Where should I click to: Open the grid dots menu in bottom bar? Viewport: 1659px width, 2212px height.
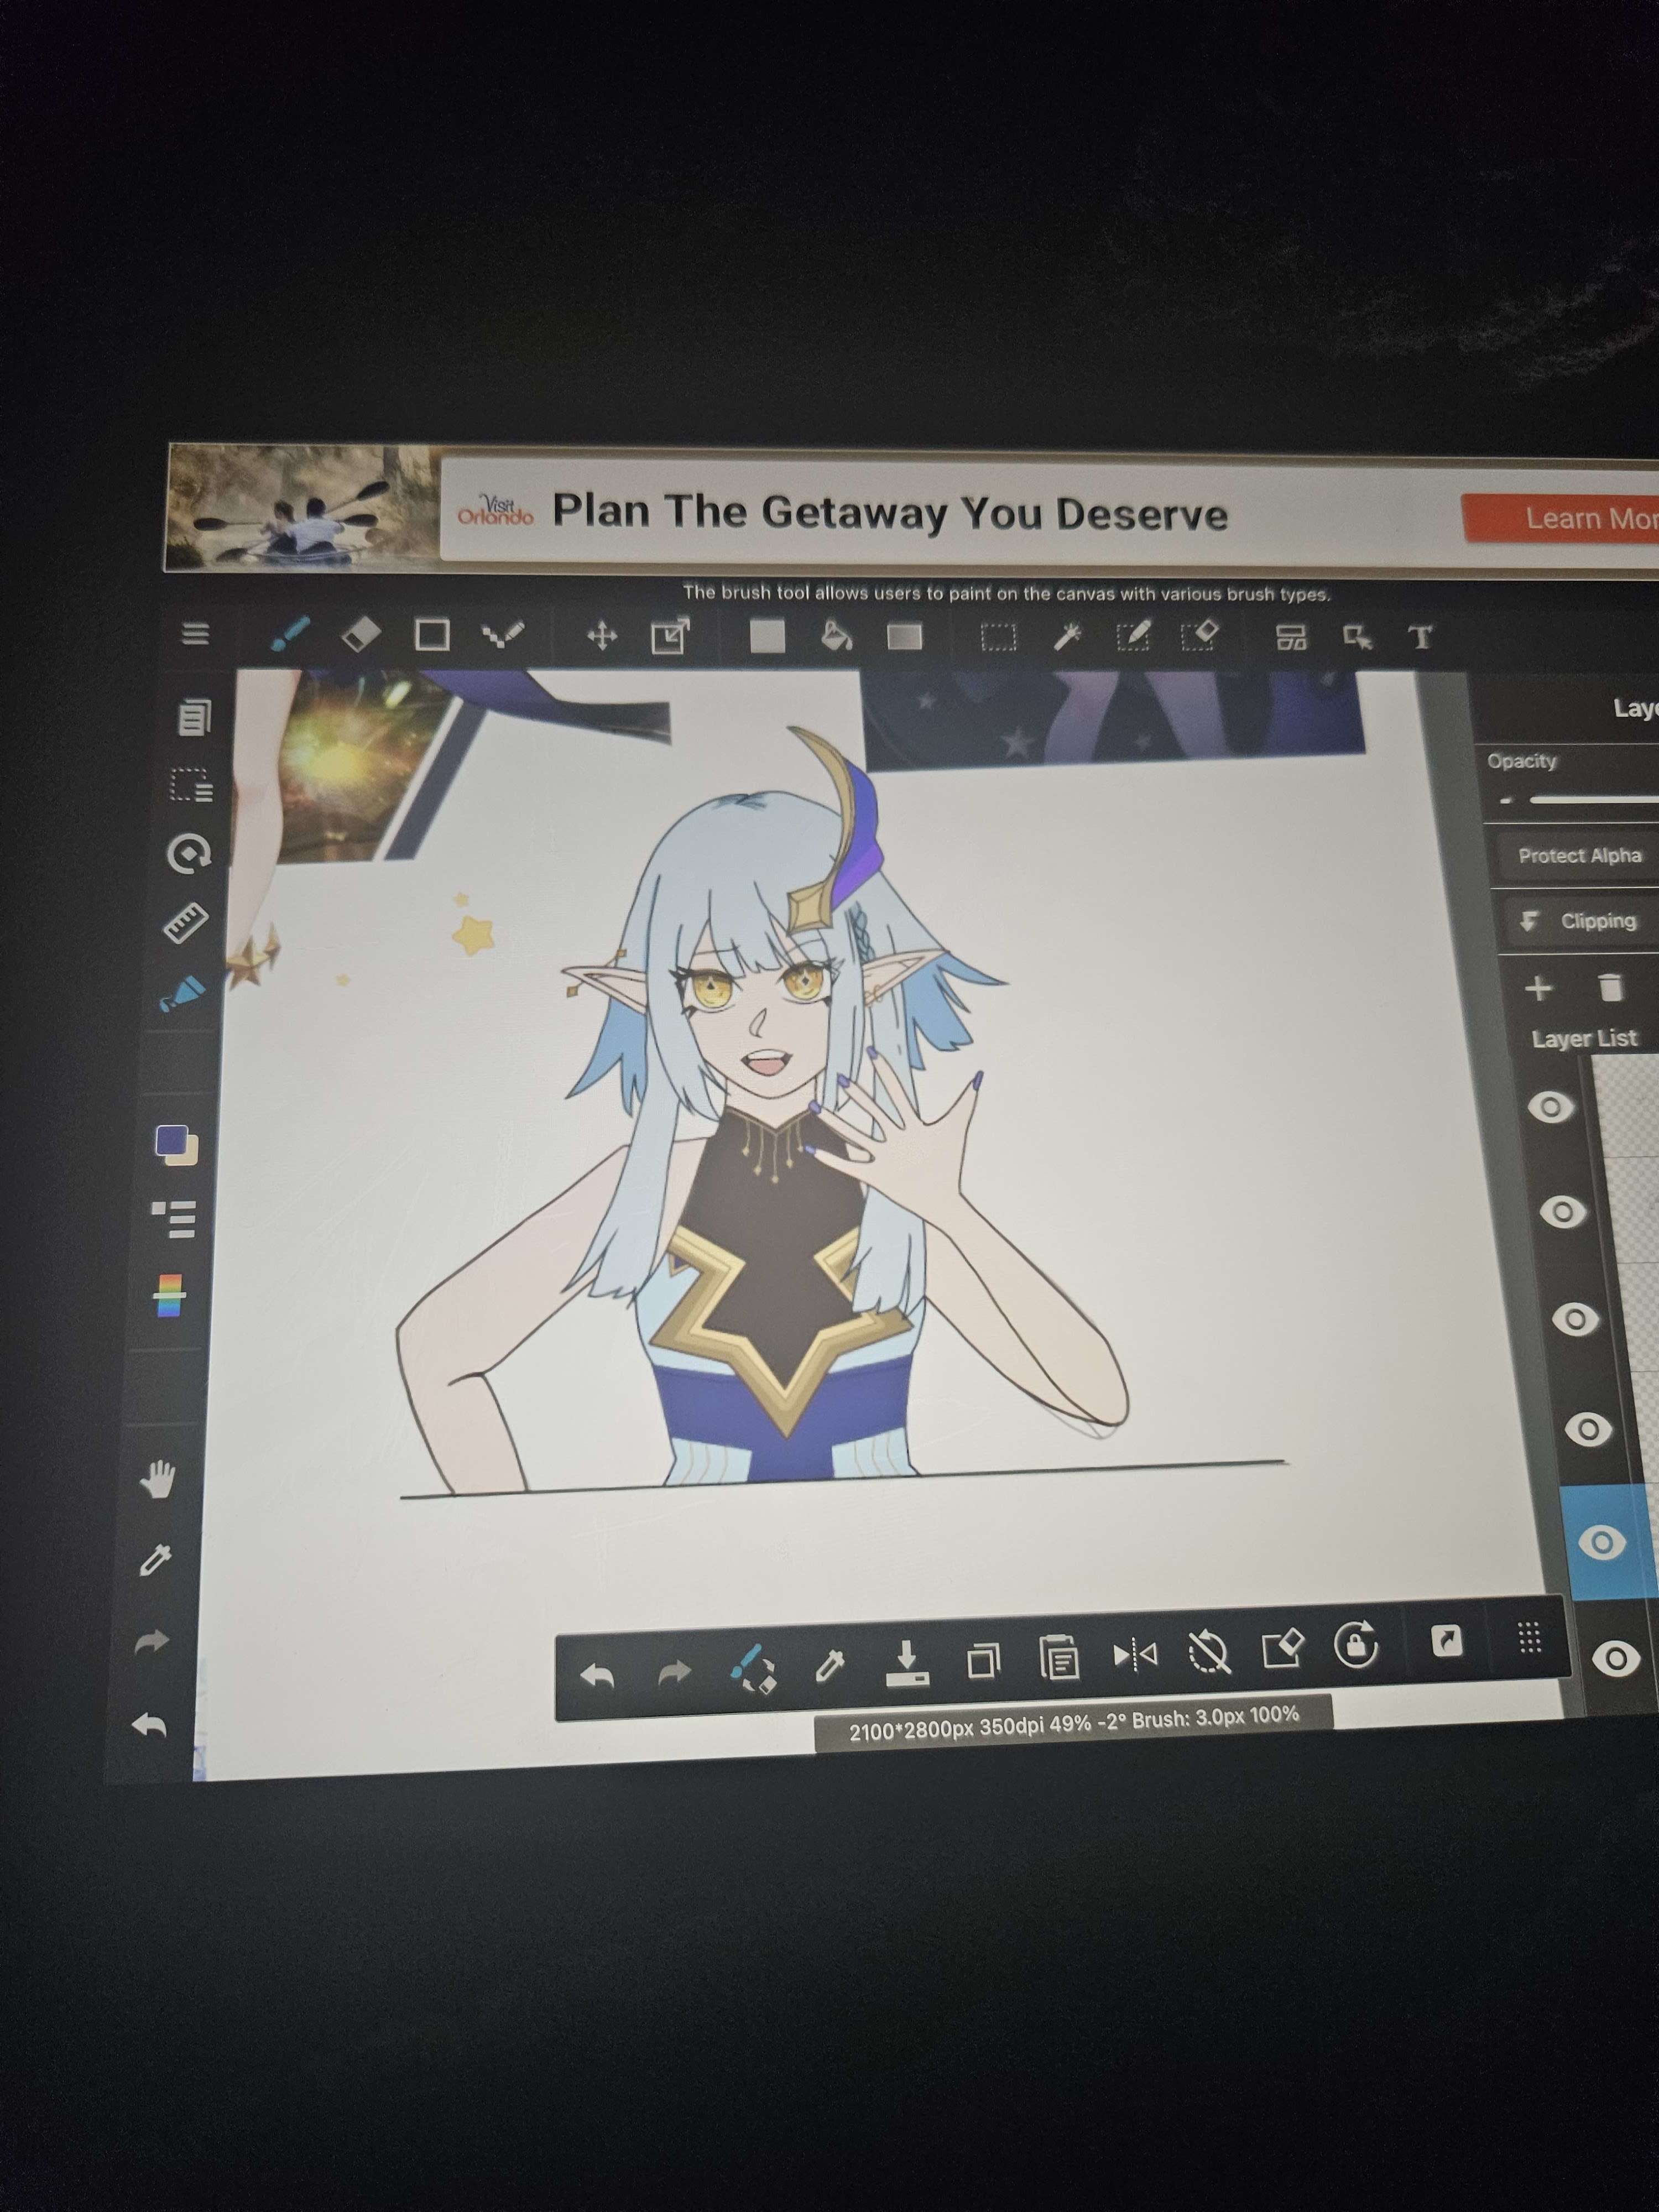(x=1529, y=1638)
